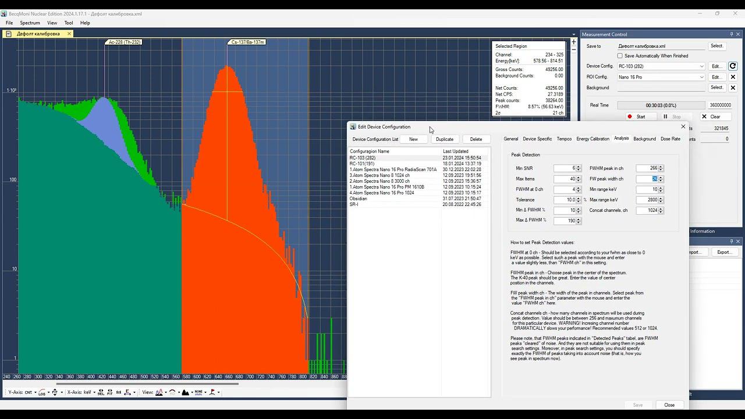Viewport: 745px width, 419px height.
Task: Click the red flag marker icon
Action: [x=212, y=392]
